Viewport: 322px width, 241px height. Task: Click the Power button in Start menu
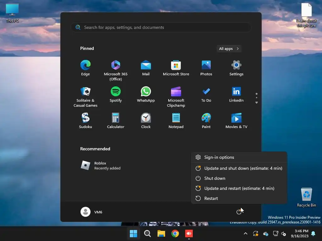coord(239,212)
